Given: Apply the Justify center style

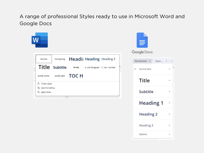Looking at the screenshot, I should [44, 76].
